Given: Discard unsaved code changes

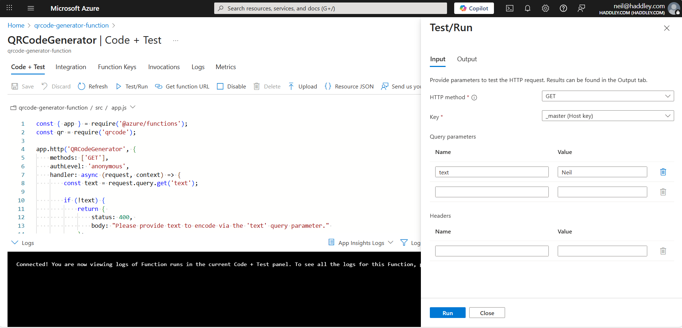Looking at the screenshot, I should click(x=56, y=86).
